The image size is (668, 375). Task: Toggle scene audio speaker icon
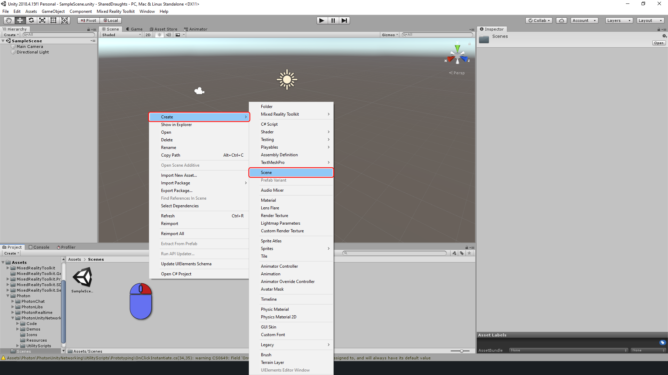168,35
